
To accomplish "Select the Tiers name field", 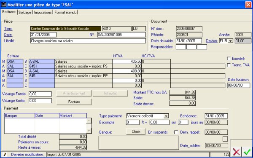I will (66, 29).
